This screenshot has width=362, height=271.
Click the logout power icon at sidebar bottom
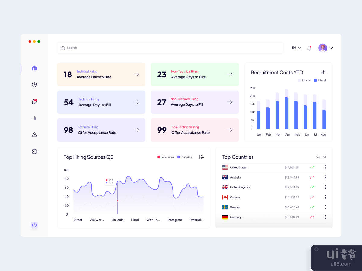tap(34, 225)
